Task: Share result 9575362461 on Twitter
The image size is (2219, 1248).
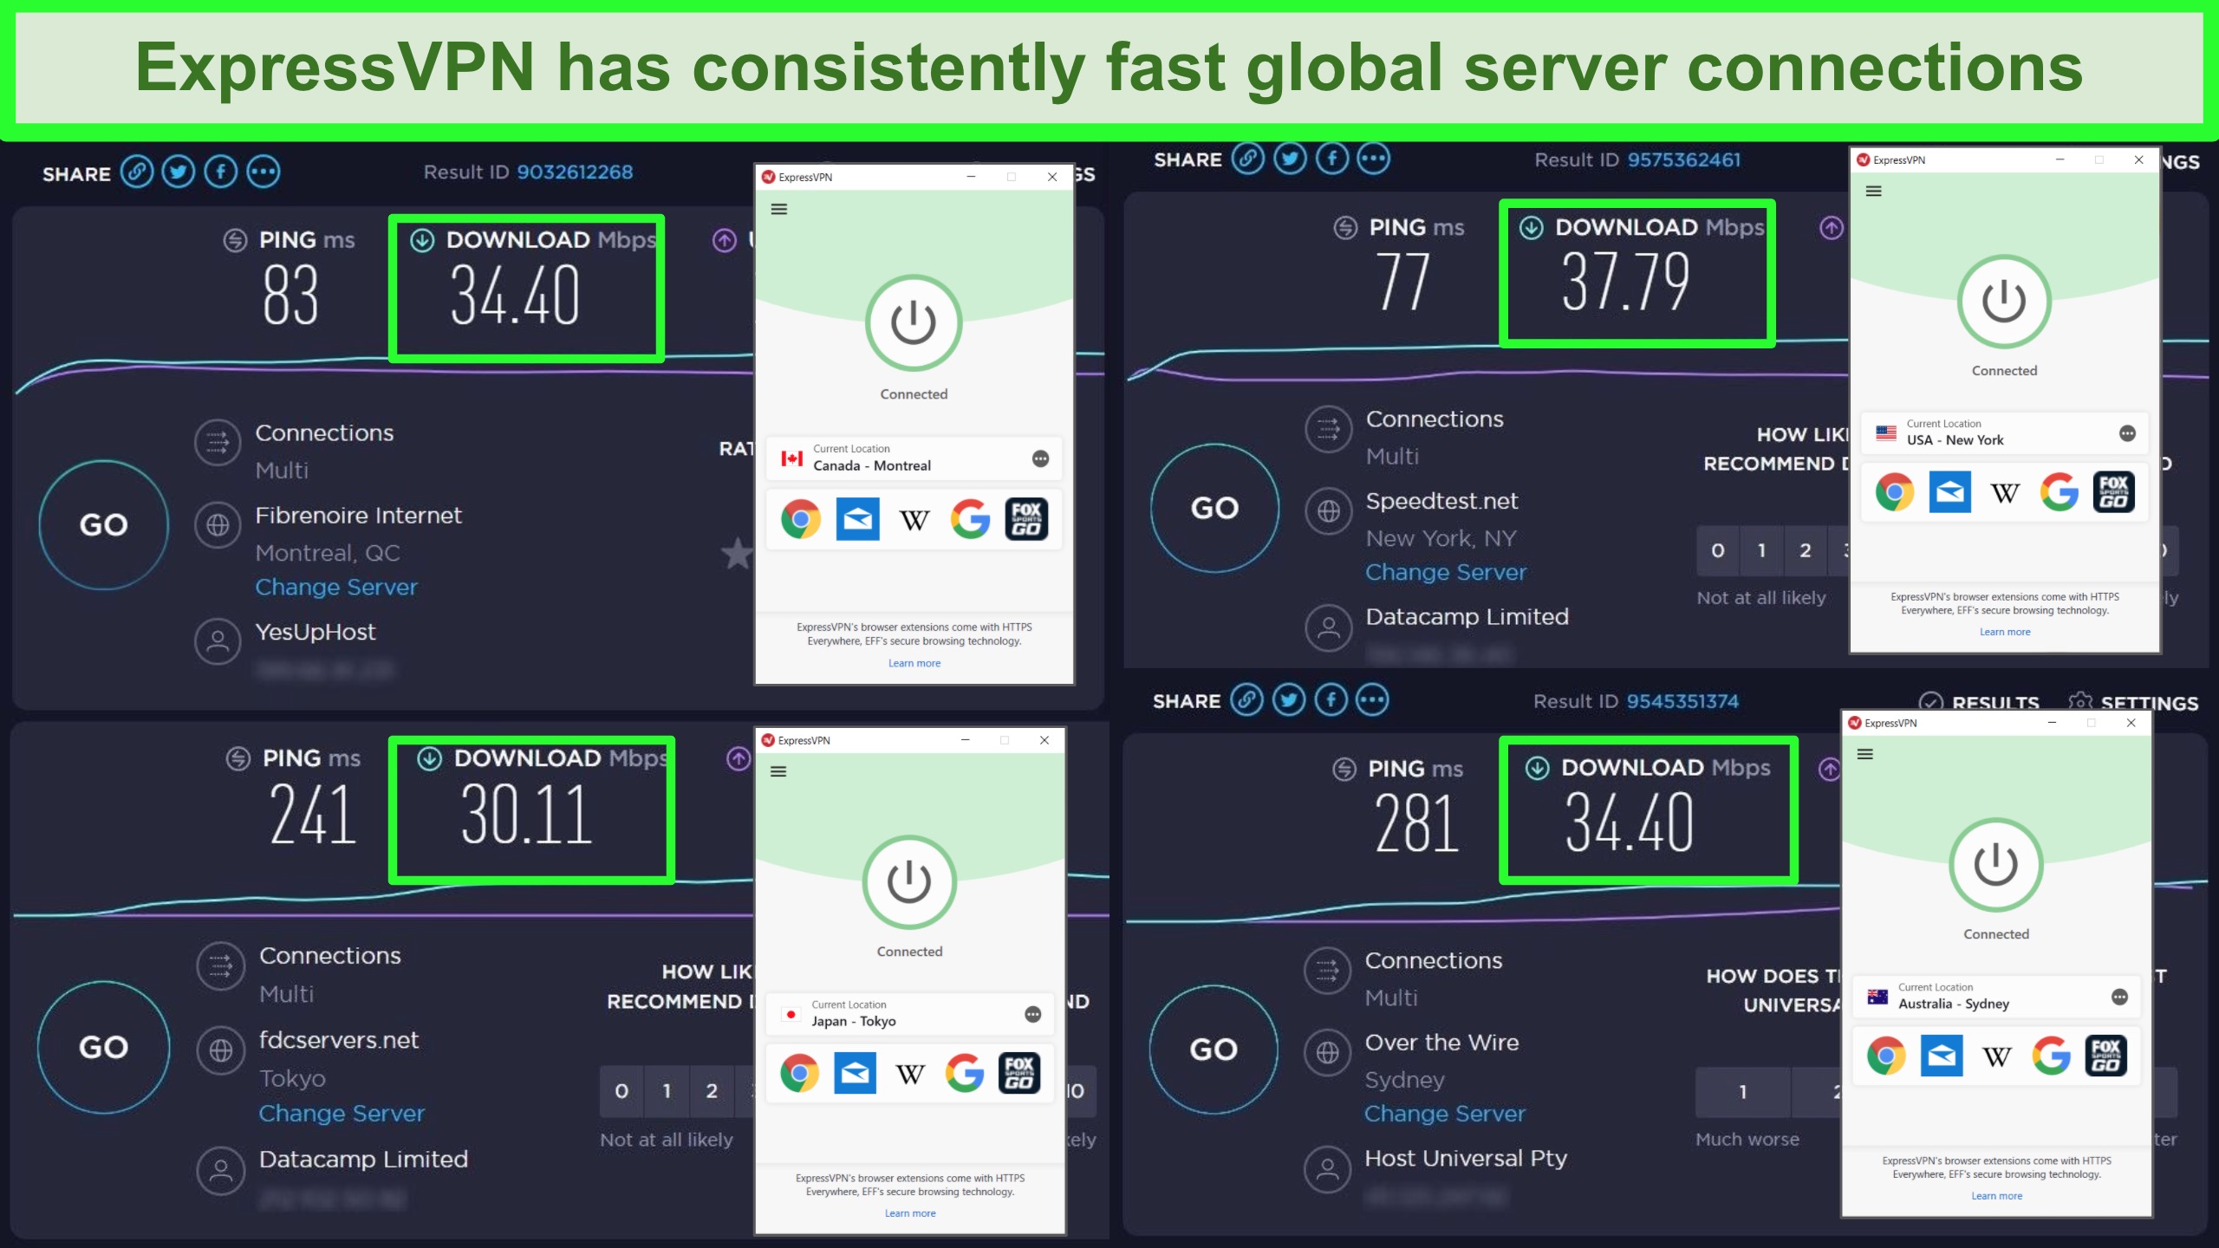Action: 1291,159
